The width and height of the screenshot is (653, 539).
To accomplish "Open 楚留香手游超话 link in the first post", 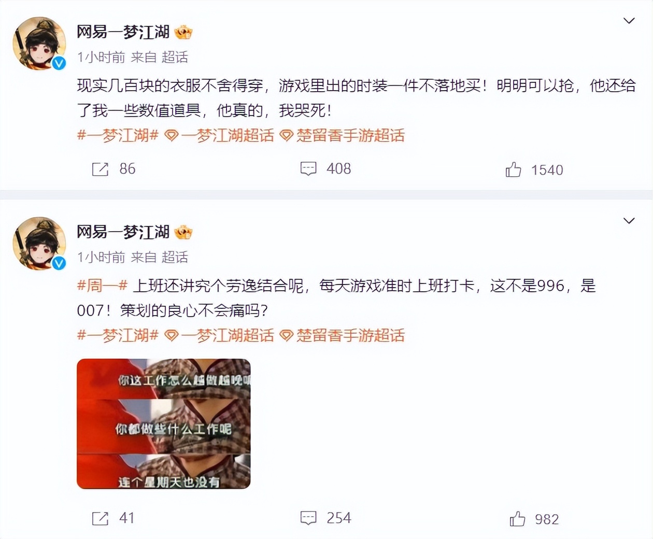I will (342, 136).
